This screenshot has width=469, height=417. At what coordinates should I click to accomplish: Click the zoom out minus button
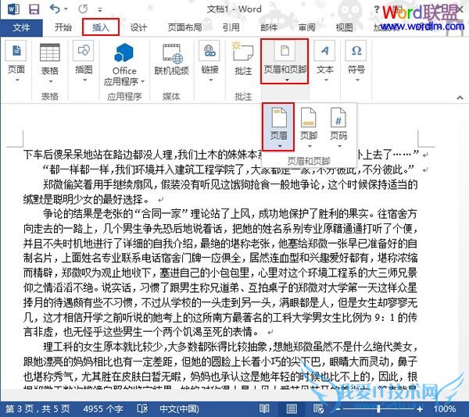pos(338,409)
